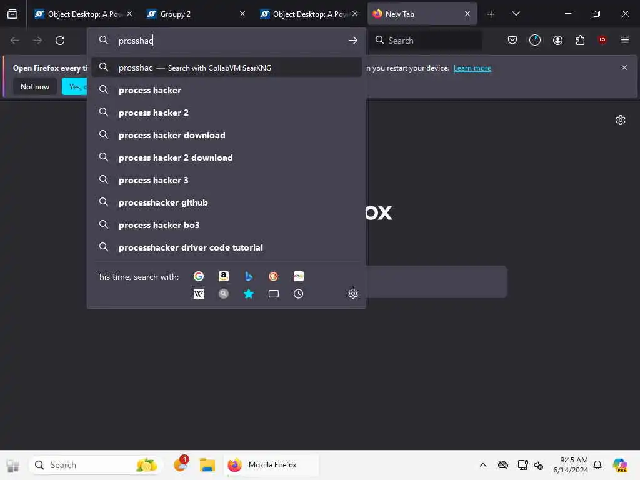
Task: Open the Save to Pocket button
Action: click(x=512, y=40)
